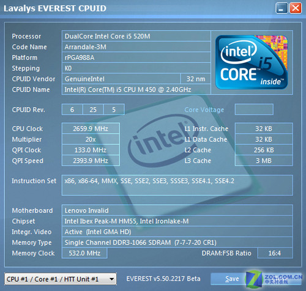Click the DRAM:FSB Ratio 16:4 field
This screenshot has height=291, width=306.
pyautogui.click(x=275, y=253)
